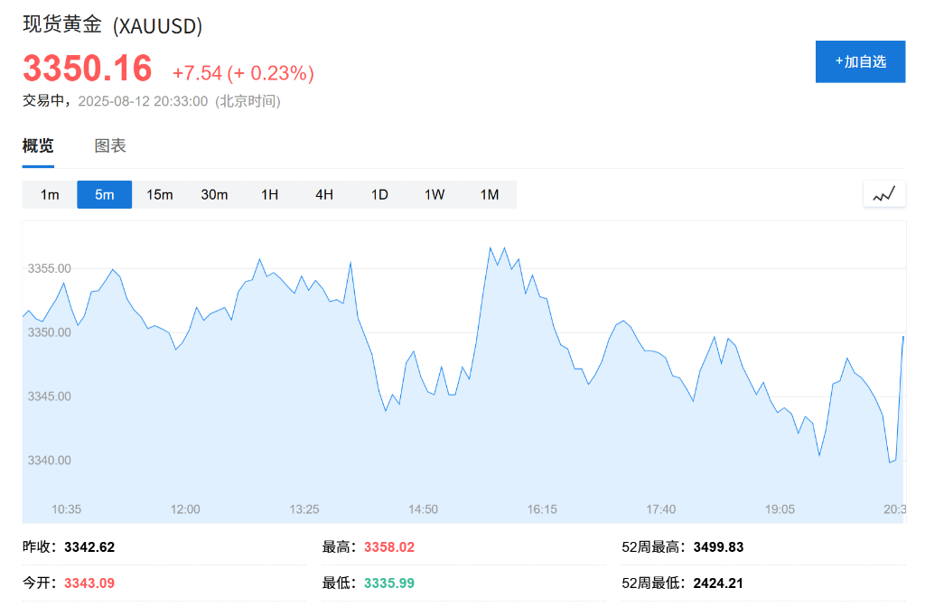Show the 1D daily chart
The height and width of the screenshot is (616, 925).
point(379,195)
